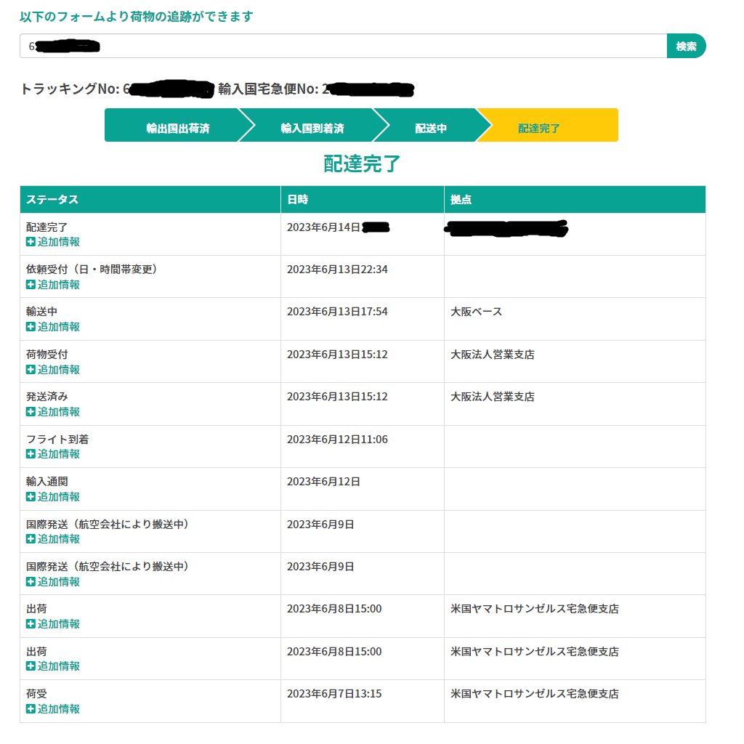The width and height of the screenshot is (744, 744).
Task: Expand 追加情報 under 依頼受付（日・時間帯変更）
Action: (x=52, y=285)
